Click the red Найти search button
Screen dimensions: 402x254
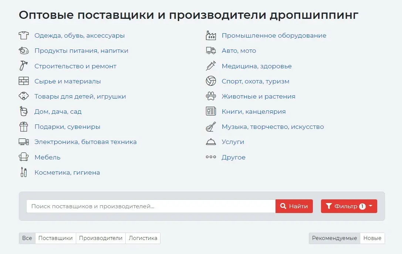pyautogui.click(x=294, y=206)
